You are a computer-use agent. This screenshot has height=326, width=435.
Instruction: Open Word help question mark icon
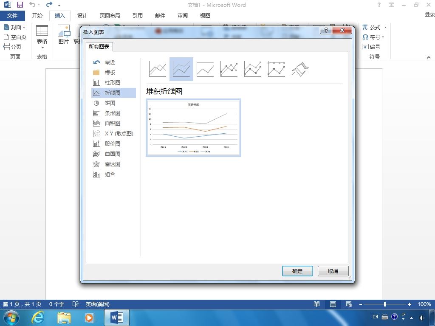coord(379,5)
